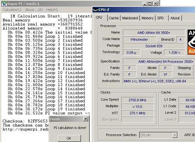Click the '1M Calculation Start' line
This screenshot has width=195, height=142.
click(x=51, y=16)
